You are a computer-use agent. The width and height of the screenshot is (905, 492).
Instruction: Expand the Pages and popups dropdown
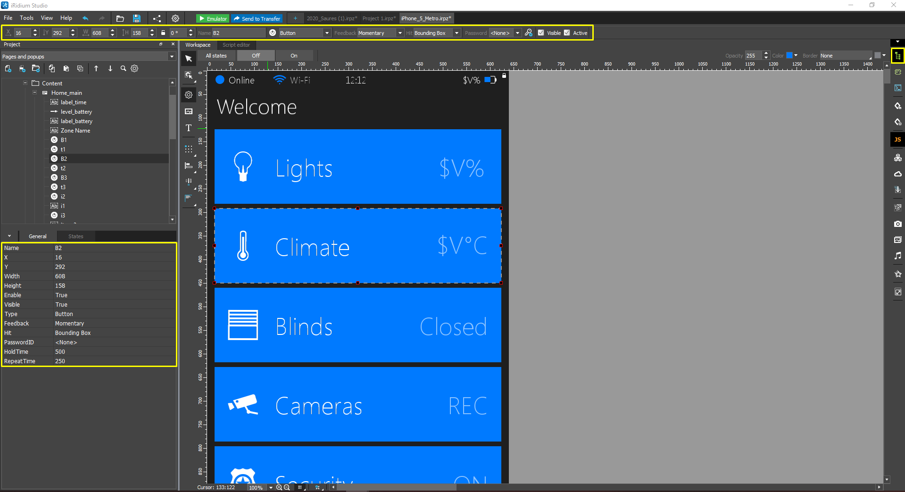pyautogui.click(x=172, y=57)
